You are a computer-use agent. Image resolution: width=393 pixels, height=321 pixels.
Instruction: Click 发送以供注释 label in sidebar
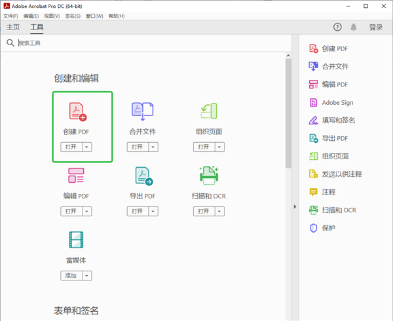tap(342, 174)
